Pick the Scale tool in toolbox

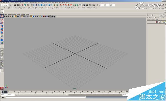2,33
